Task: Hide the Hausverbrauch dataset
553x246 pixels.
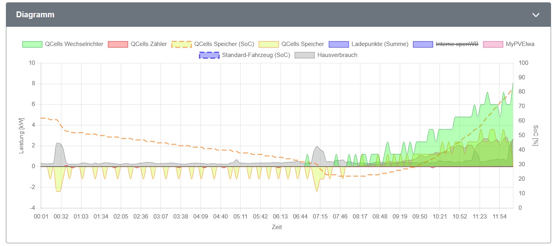Action: pos(337,55)
